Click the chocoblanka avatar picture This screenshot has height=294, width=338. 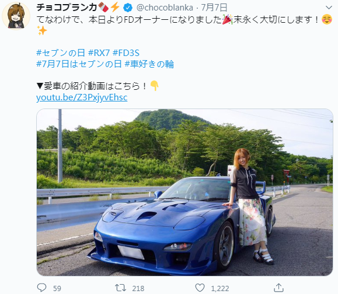(16, 16)
